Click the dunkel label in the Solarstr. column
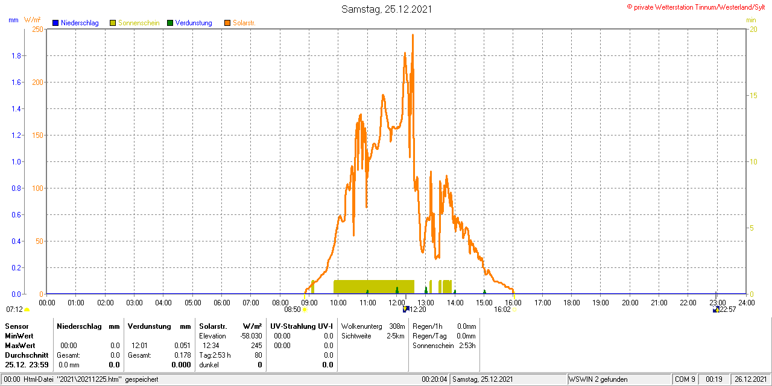Viewport: 772px width, 386px height. (209, 365)
